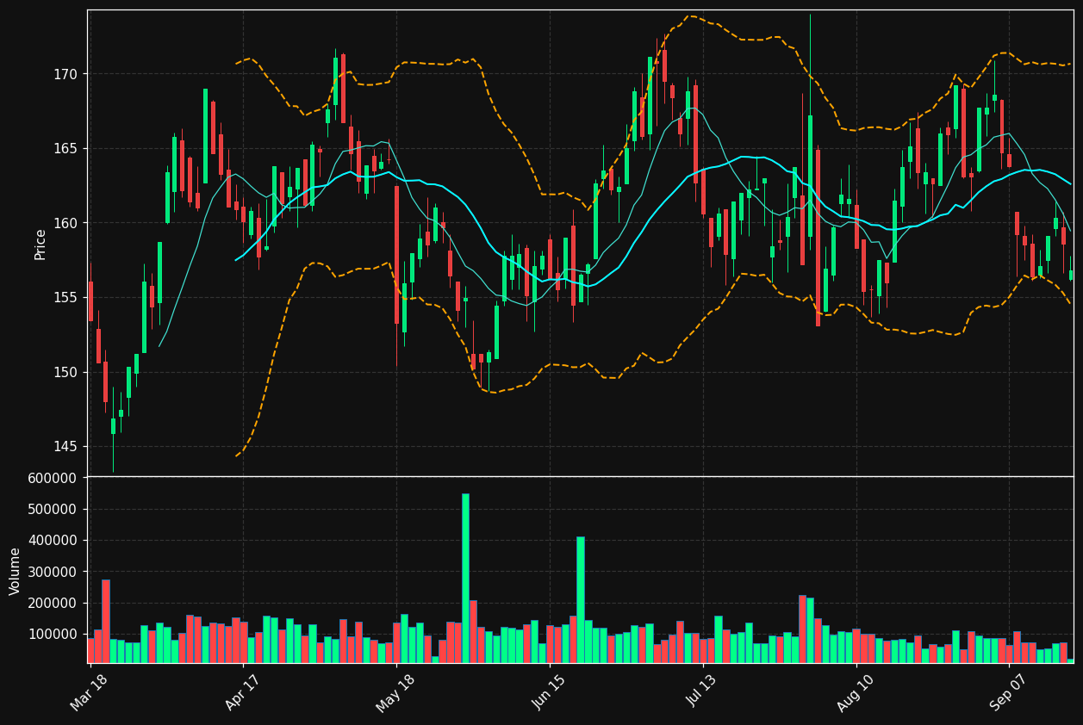Click the 170 price tick label
This screenshot has height=725, width=1083.
tap(65, 74)
